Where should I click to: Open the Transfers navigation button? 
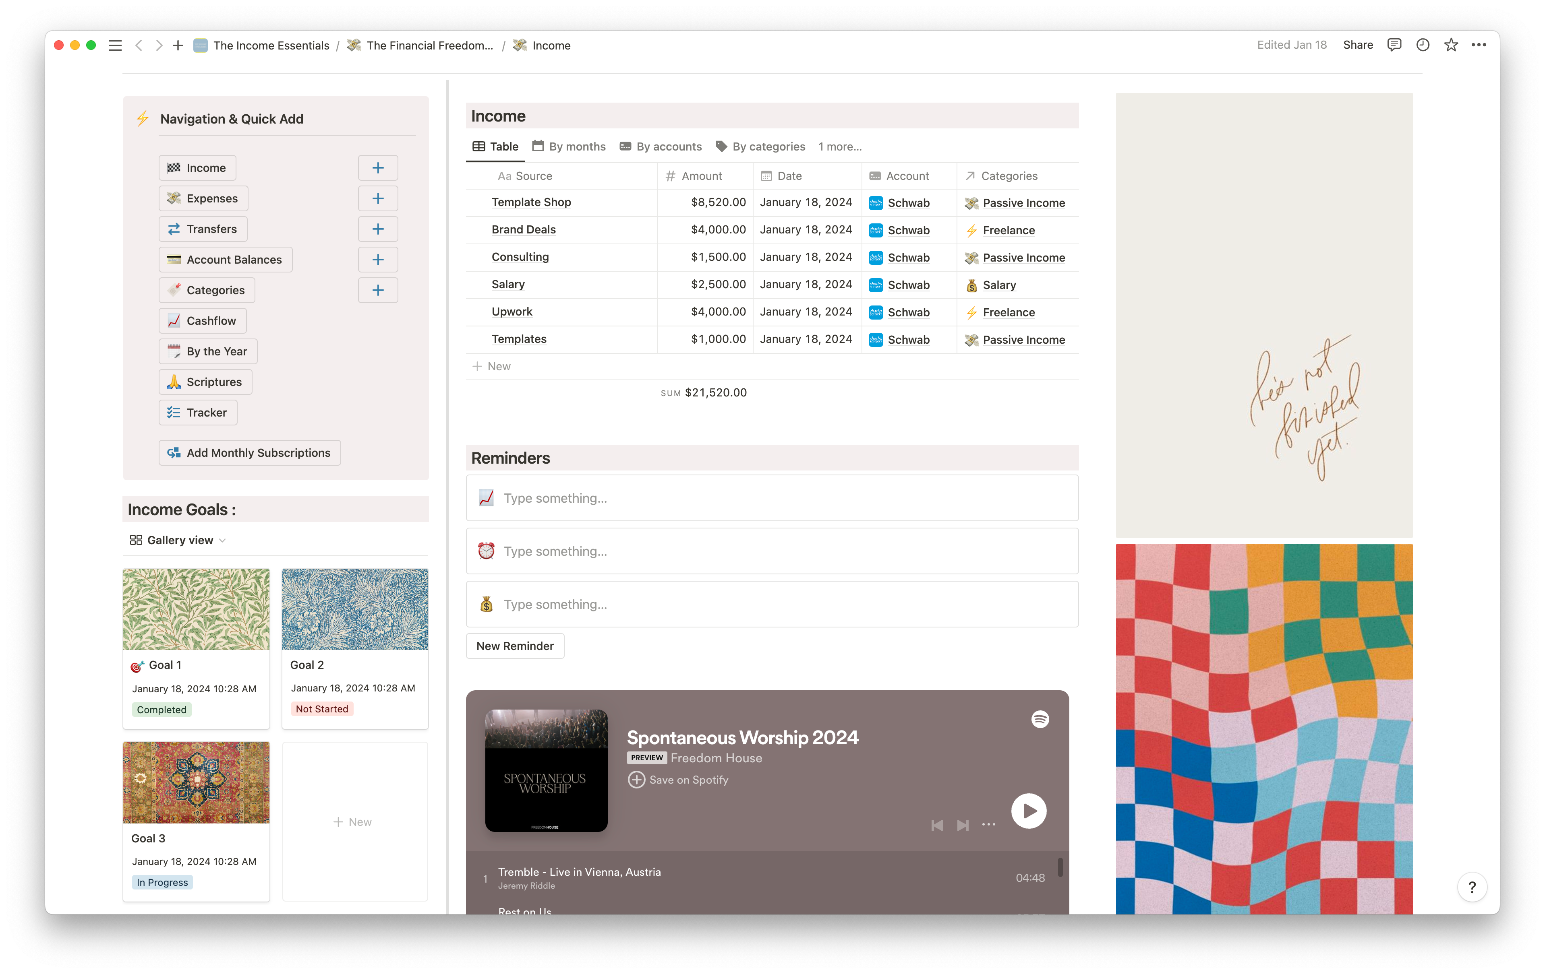[x=203, y=229]
